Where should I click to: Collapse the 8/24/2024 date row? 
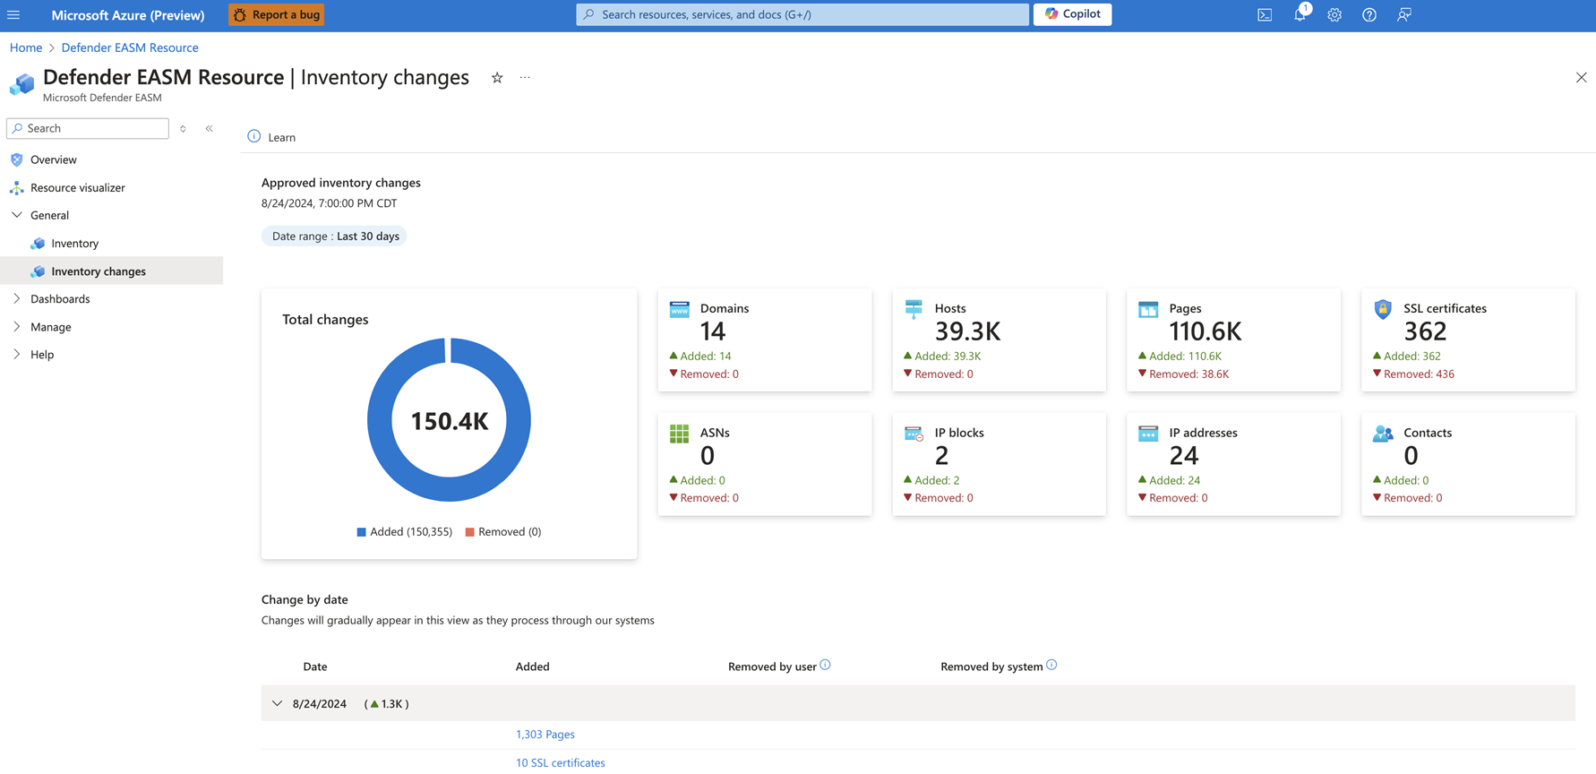(277, 703)
